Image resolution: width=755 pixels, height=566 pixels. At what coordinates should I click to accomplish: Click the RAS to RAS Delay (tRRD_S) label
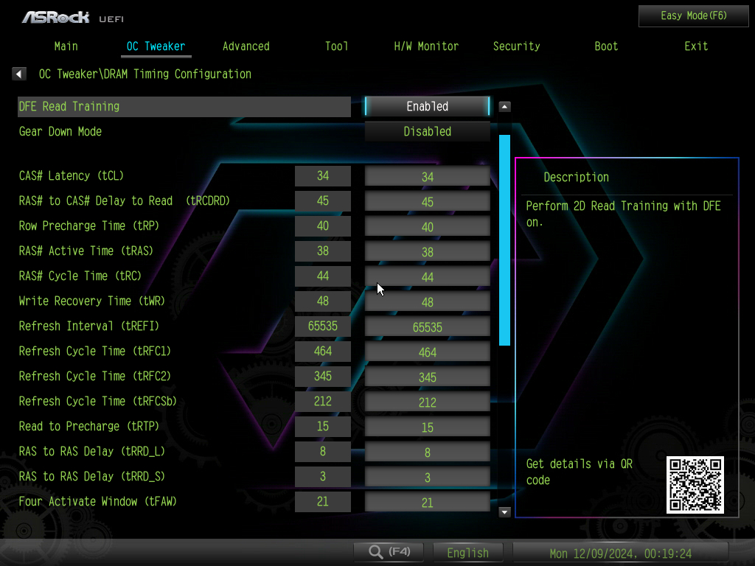coord(92,476)
